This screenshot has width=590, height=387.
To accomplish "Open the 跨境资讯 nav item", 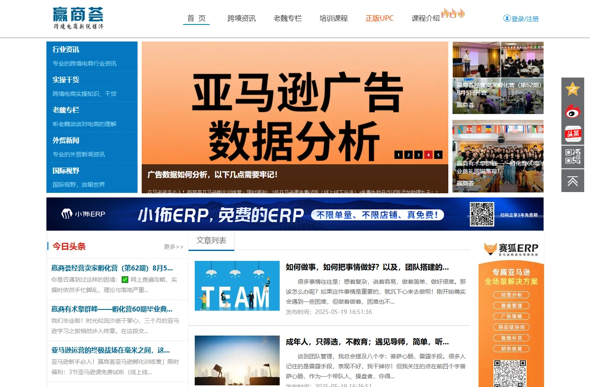I will 242,18.
